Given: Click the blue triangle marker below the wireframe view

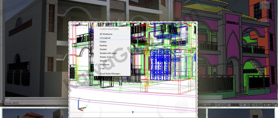Looking at the screenshot, I should coord(133,112).
